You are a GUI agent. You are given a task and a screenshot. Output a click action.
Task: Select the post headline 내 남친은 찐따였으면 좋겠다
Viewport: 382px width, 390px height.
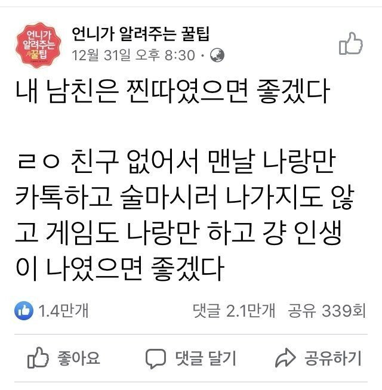click(x=172, y=91)
